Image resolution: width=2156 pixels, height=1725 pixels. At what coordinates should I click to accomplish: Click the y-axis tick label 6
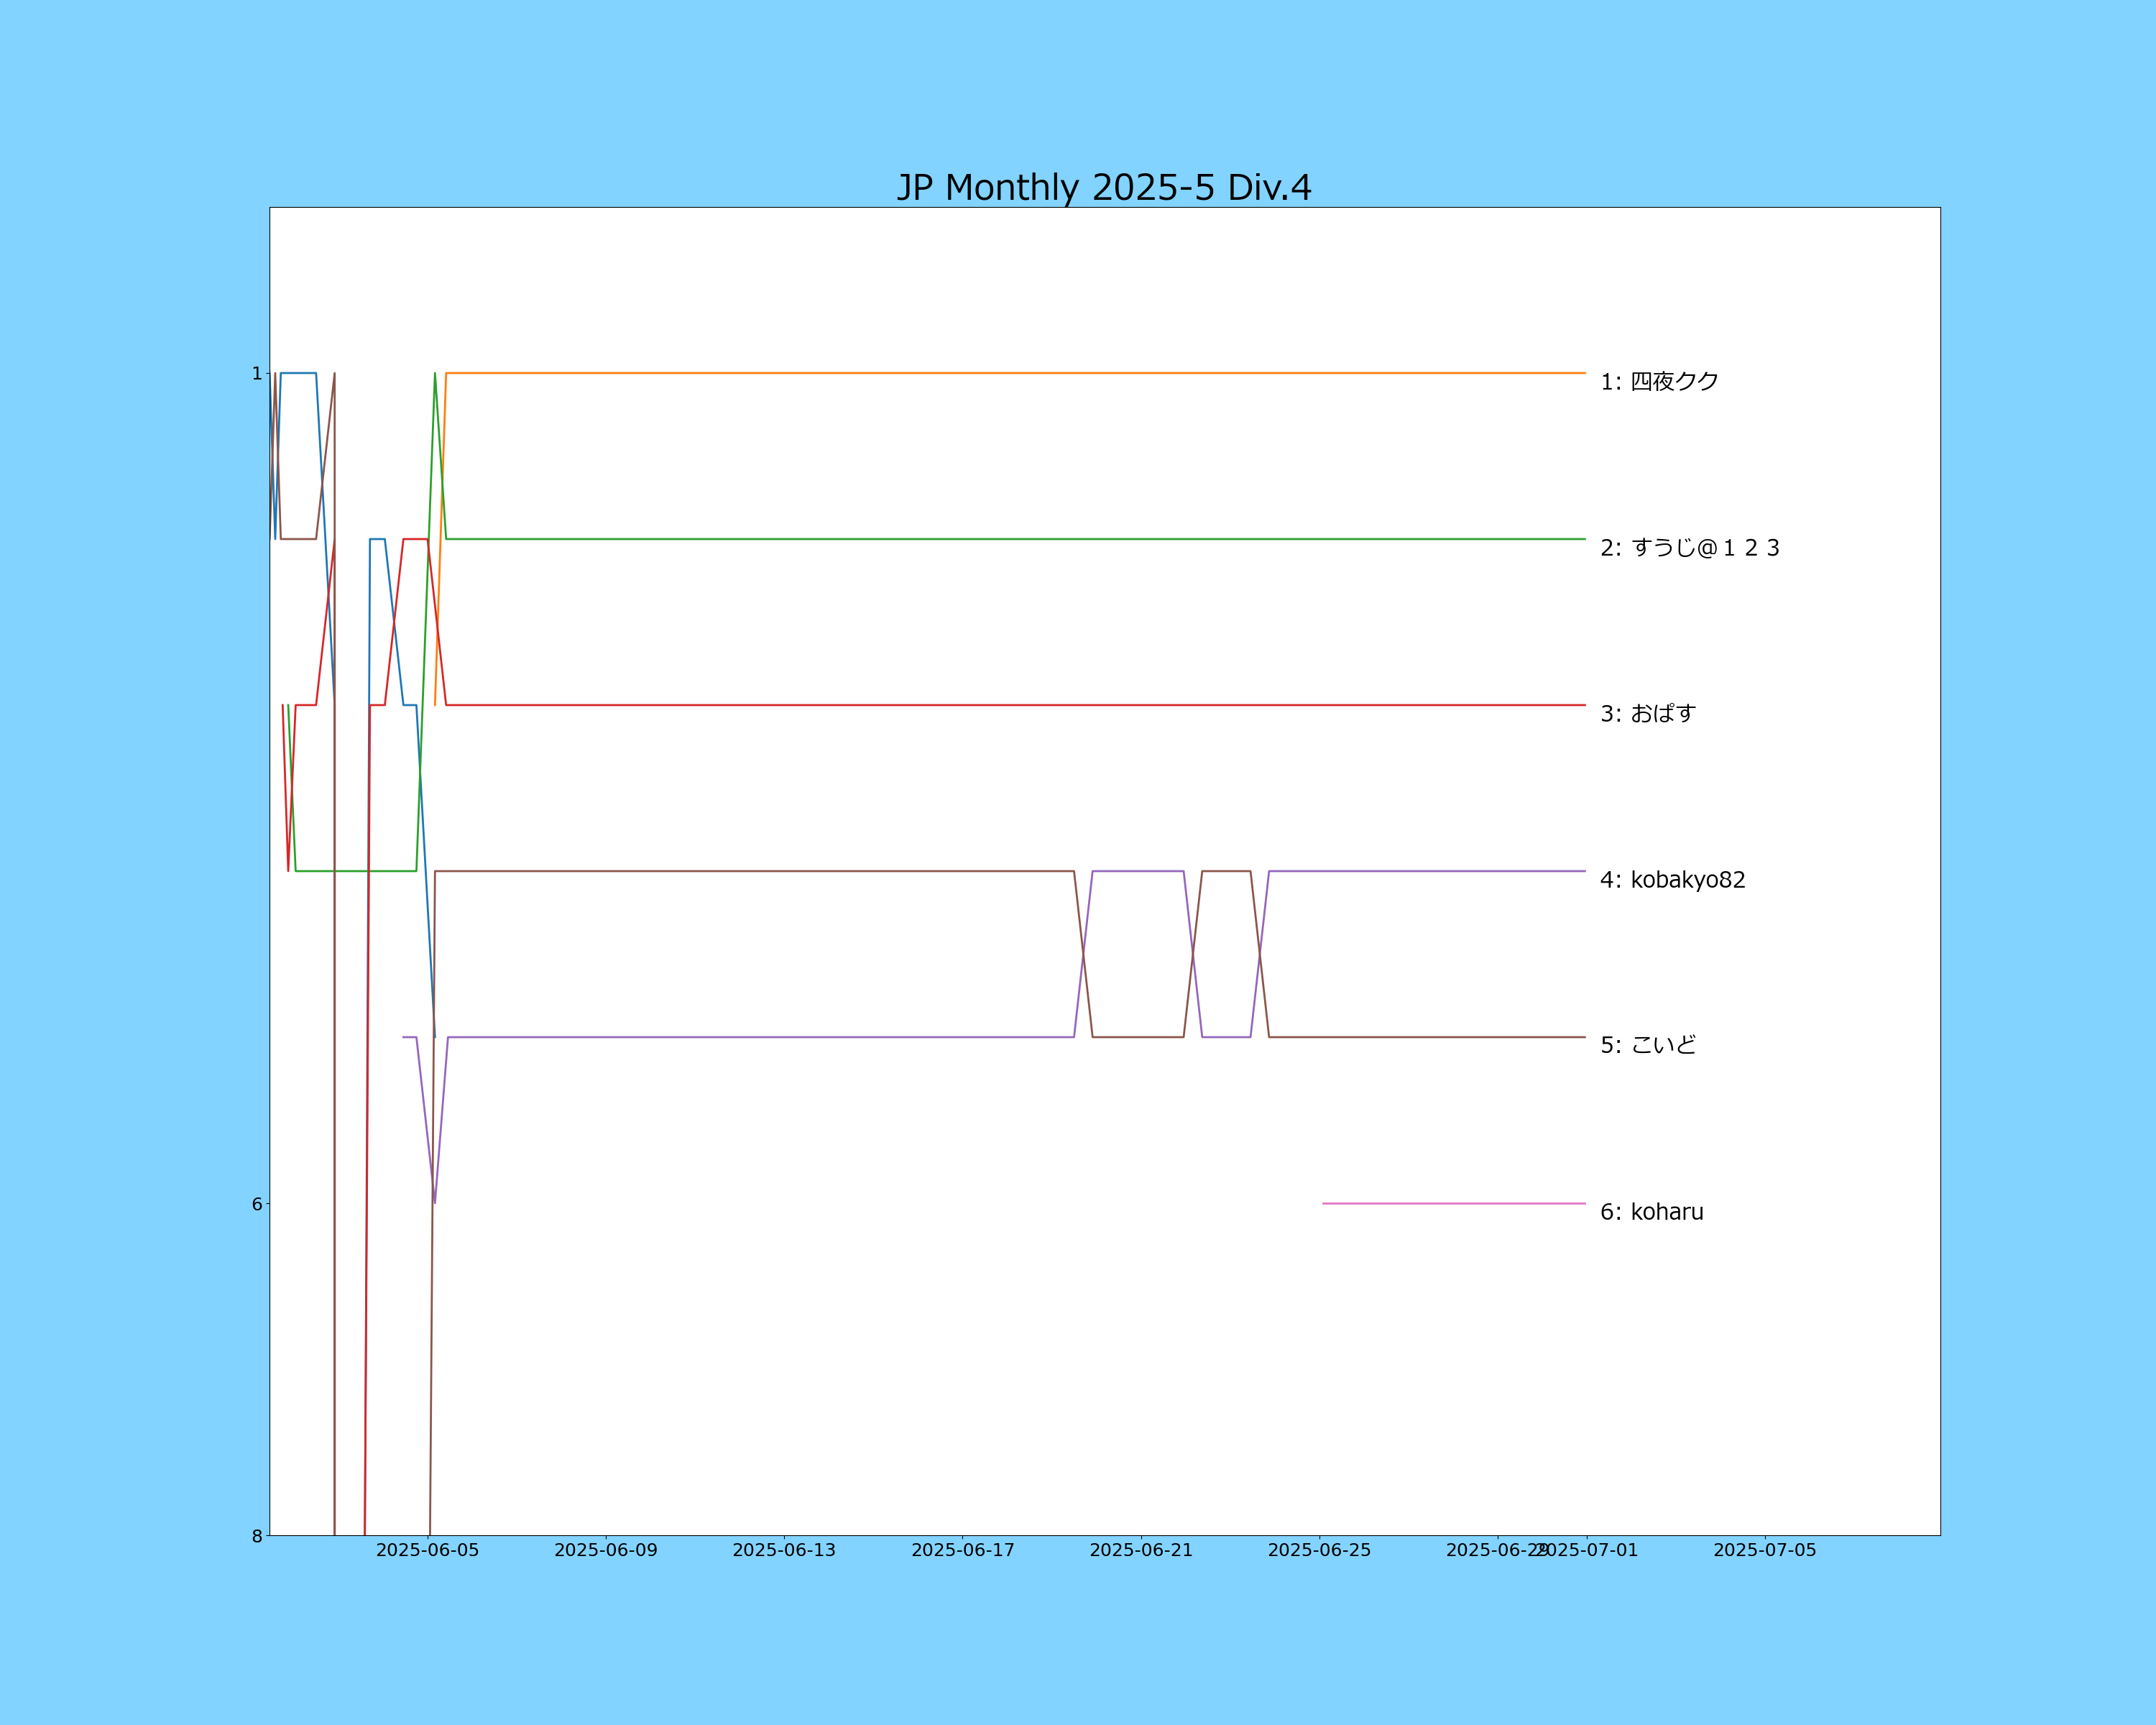(257, 1204)
